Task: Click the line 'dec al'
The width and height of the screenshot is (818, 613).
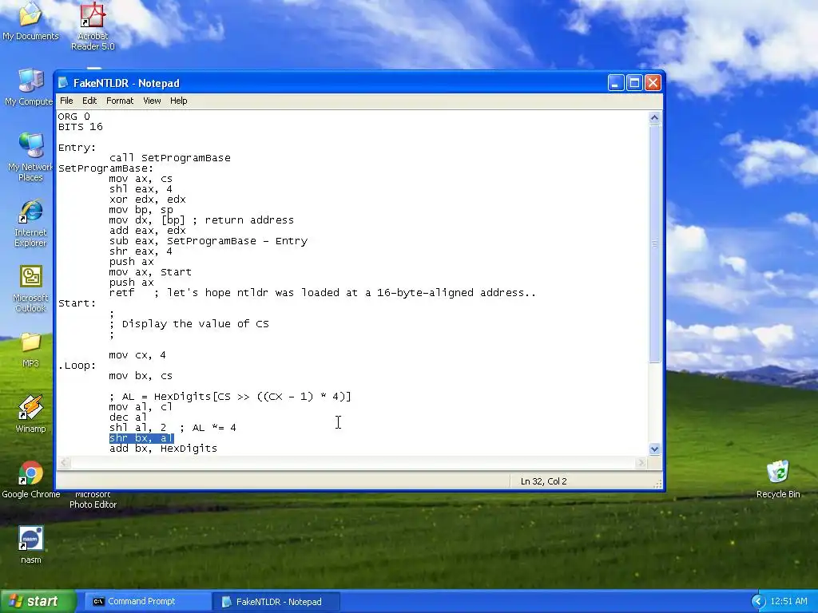Action: [x=129, y=417]
